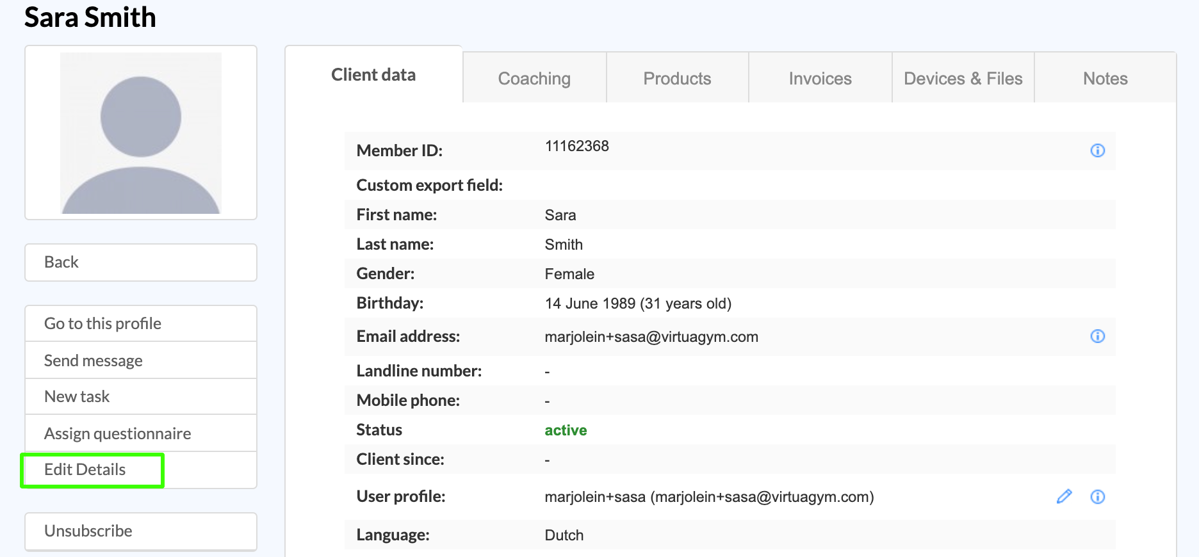Switch to the Coaching tab
Screen dimensions: 1199x557
click(534, 79)
